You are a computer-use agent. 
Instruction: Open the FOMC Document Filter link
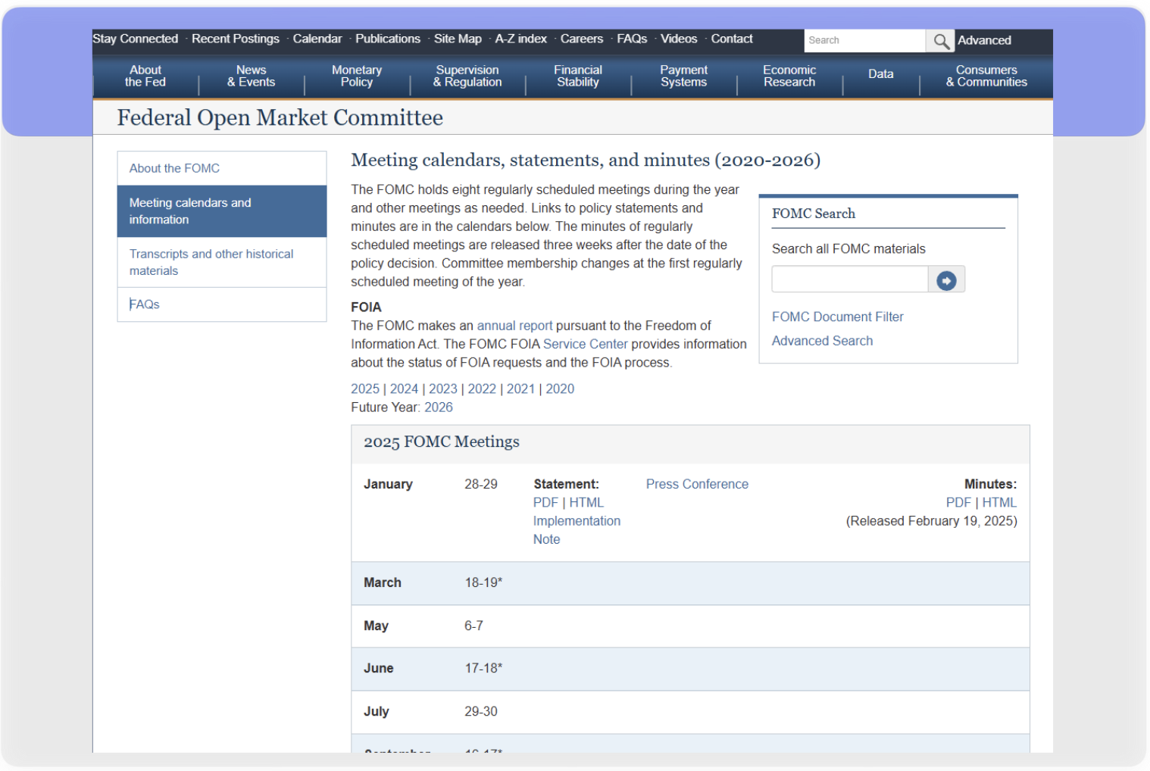837,317
